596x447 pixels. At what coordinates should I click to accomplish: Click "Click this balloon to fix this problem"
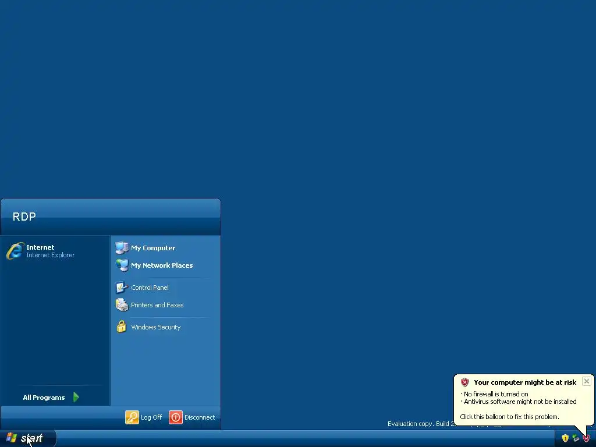click(x=509, y=417)
